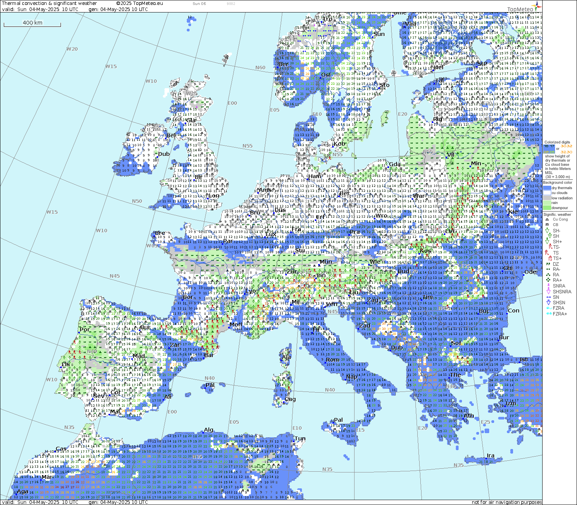Click the SH- light shower symbol in legend
This screenshot has height=505, width=577.
(547, 230)
